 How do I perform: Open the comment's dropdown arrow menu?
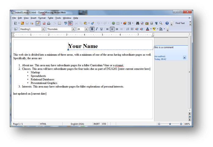pos(184,57)
